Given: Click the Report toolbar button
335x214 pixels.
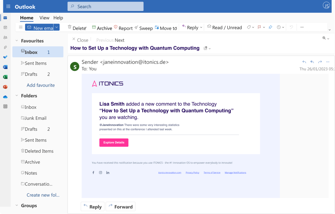Looking at the screenshot, I should (x=123, y=28).
